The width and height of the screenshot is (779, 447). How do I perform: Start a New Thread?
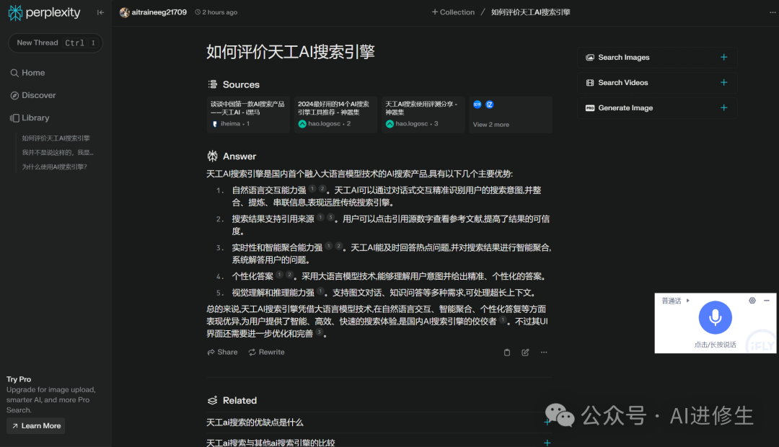pyautogui.click(x=56, y=43)
